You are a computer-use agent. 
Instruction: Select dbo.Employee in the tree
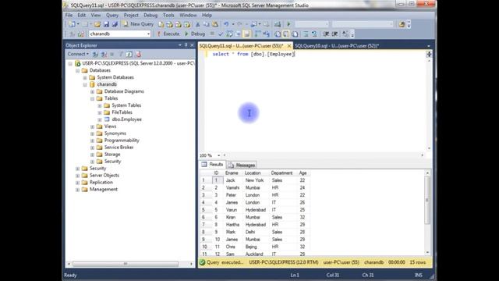tap(126, 119)
